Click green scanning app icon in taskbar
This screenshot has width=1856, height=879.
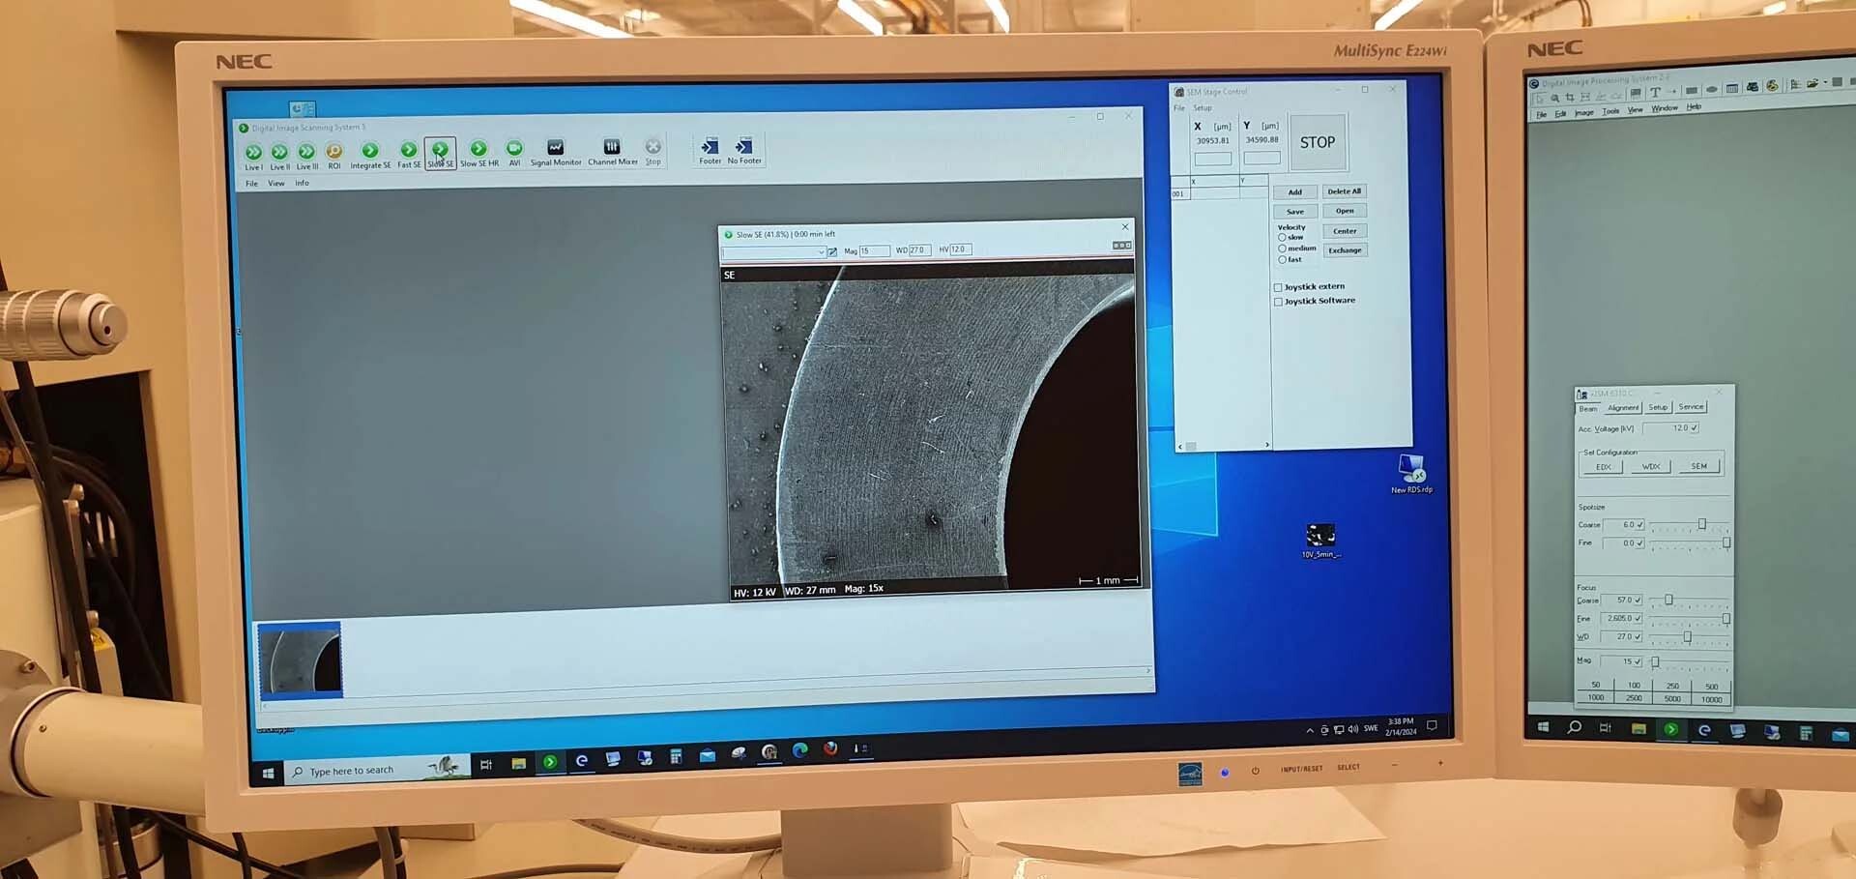[x=550, y=762]
